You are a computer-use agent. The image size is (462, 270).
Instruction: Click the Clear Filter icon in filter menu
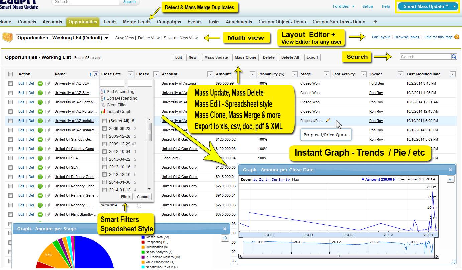click(103, 105)
